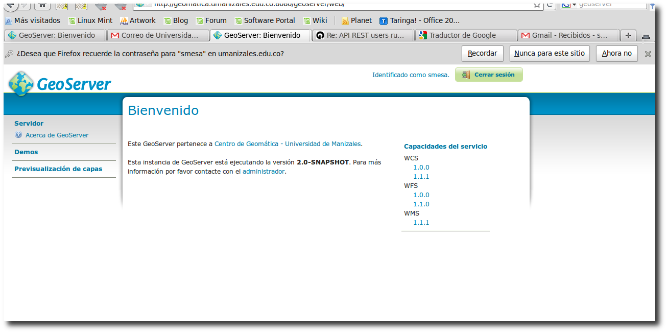The width and height of the screenshot is (667, 333).
Task: Open WMS 1.1.1 capabilities link
Action: point(421,223)
